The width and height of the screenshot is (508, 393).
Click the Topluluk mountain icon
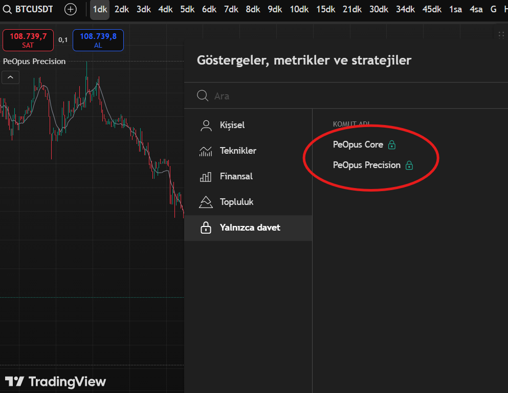(x=206, y=202)
